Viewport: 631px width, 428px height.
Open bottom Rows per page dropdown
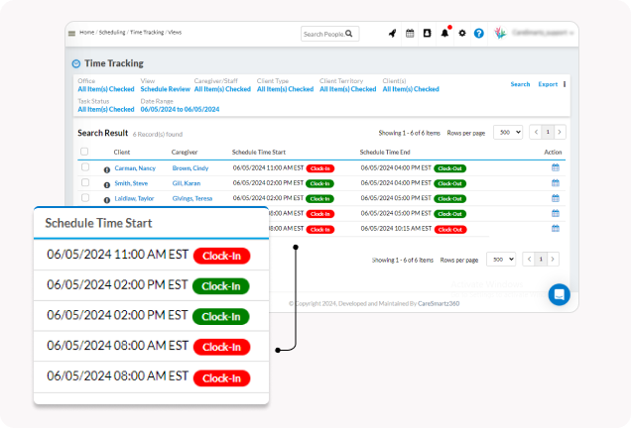(501, 260)
